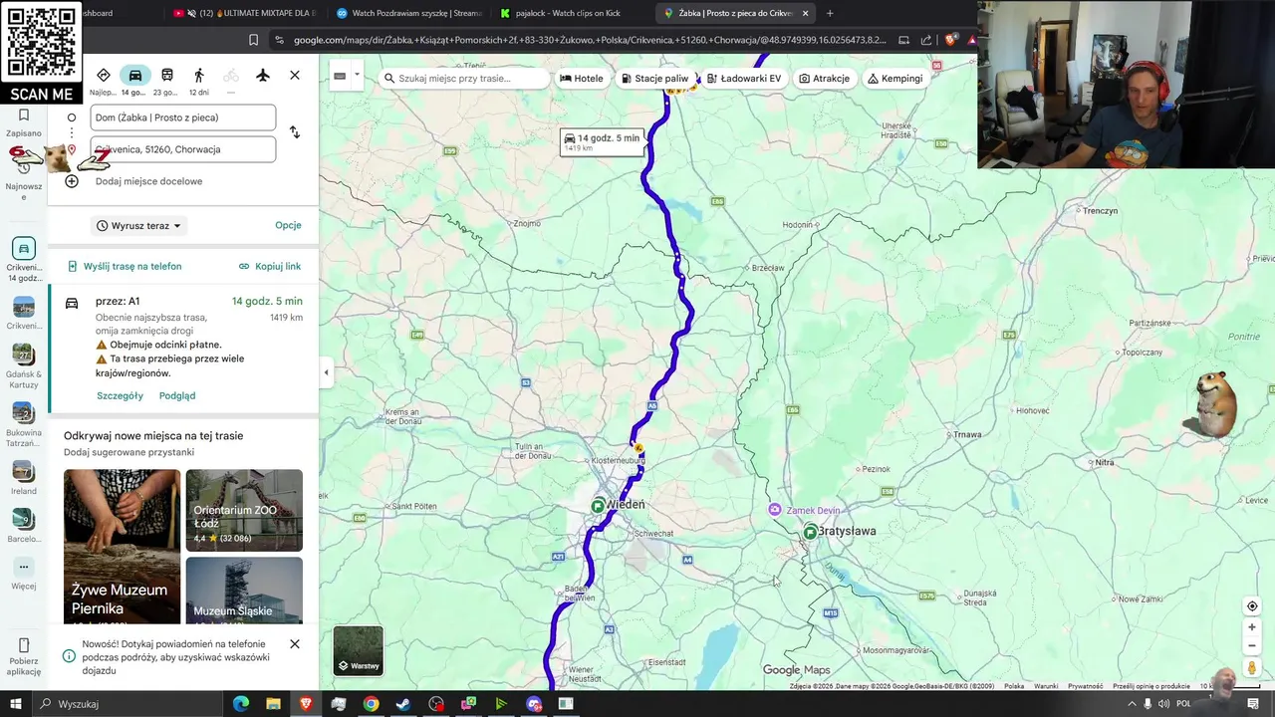Click bookmark icon in address bar

254,40
